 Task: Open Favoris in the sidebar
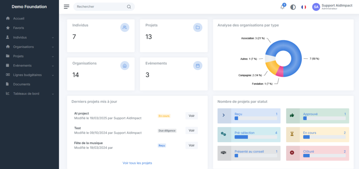[x=19, y=28]
